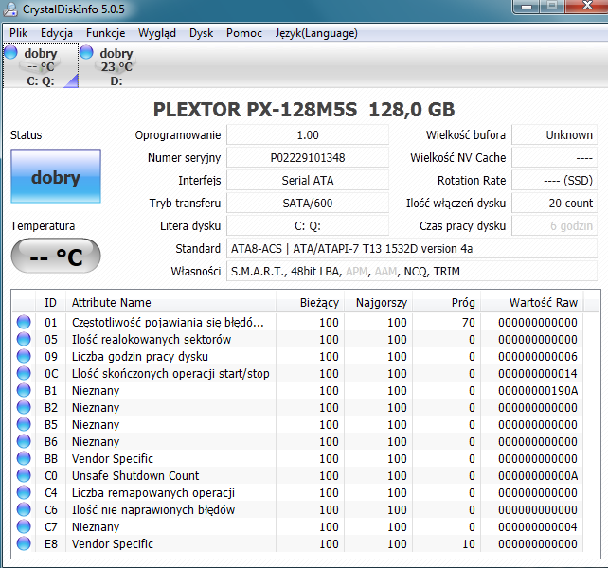The width and height of the screenshot is (608, 568).
Task: Click the Wartość Raw column header
Action: pyautogui.click(x=532, y=302)
